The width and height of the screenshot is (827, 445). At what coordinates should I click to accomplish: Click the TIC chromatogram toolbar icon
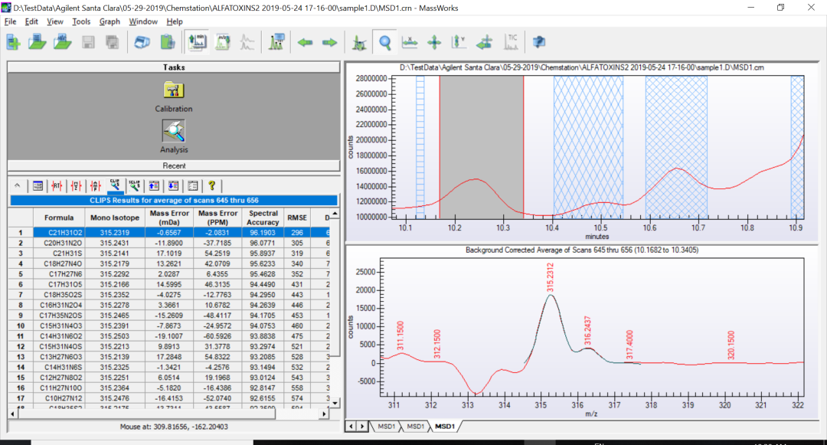[511, 42]
